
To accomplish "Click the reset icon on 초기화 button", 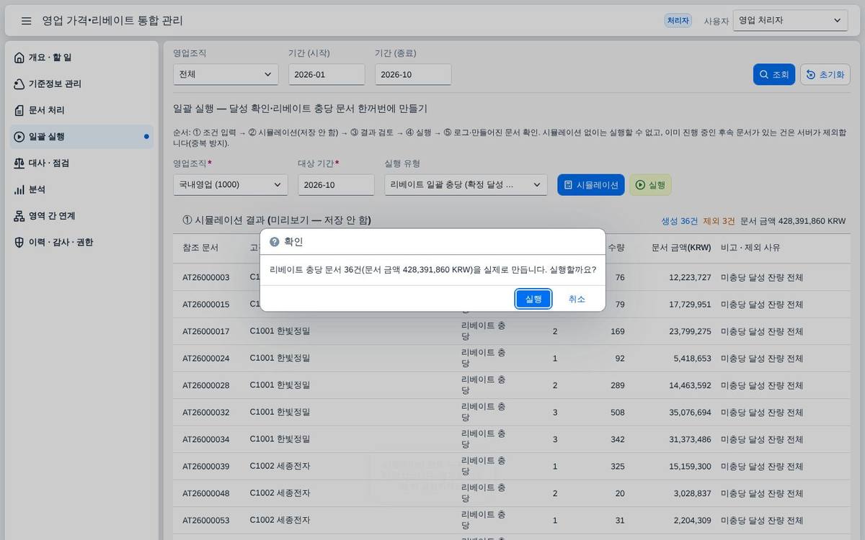I will click(x=811, y=75).
